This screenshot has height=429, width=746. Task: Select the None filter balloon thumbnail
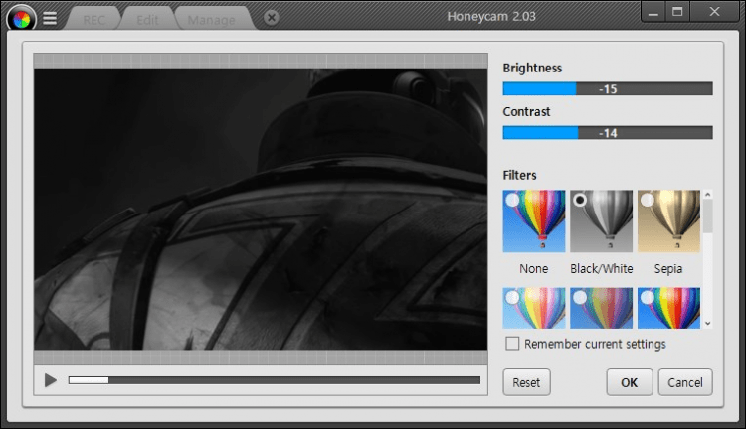(534, 221)
